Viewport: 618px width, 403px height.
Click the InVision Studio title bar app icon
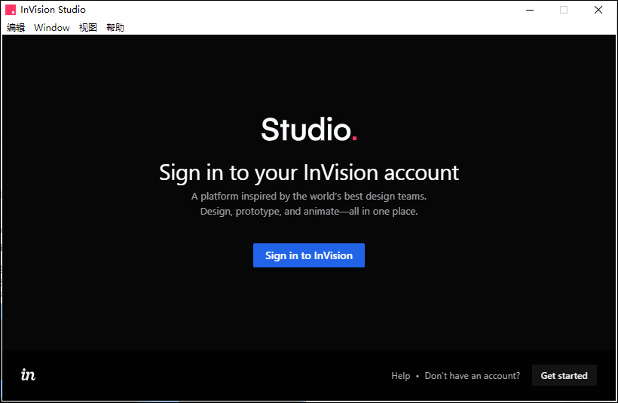pos(11,10)
